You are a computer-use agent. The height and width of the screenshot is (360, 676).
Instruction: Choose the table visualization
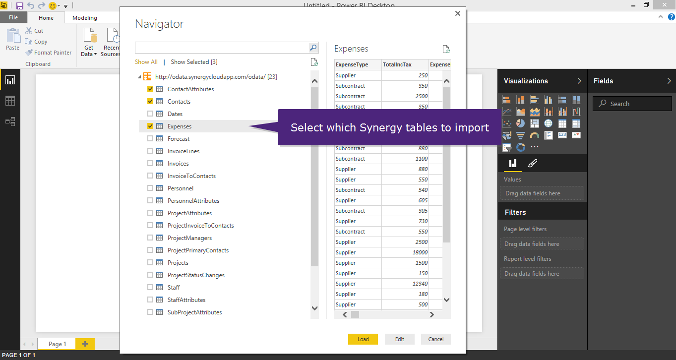[x=562, y=123]
